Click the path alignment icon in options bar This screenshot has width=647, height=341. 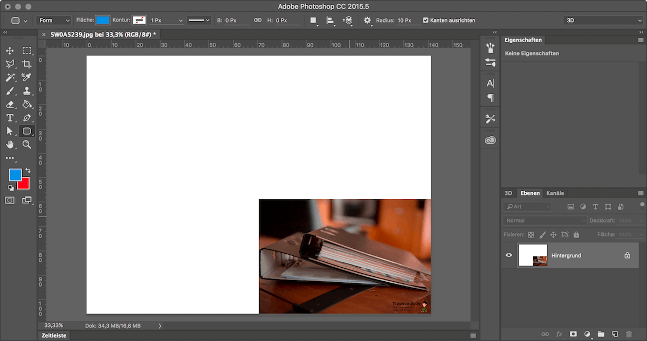click(331, 20)
